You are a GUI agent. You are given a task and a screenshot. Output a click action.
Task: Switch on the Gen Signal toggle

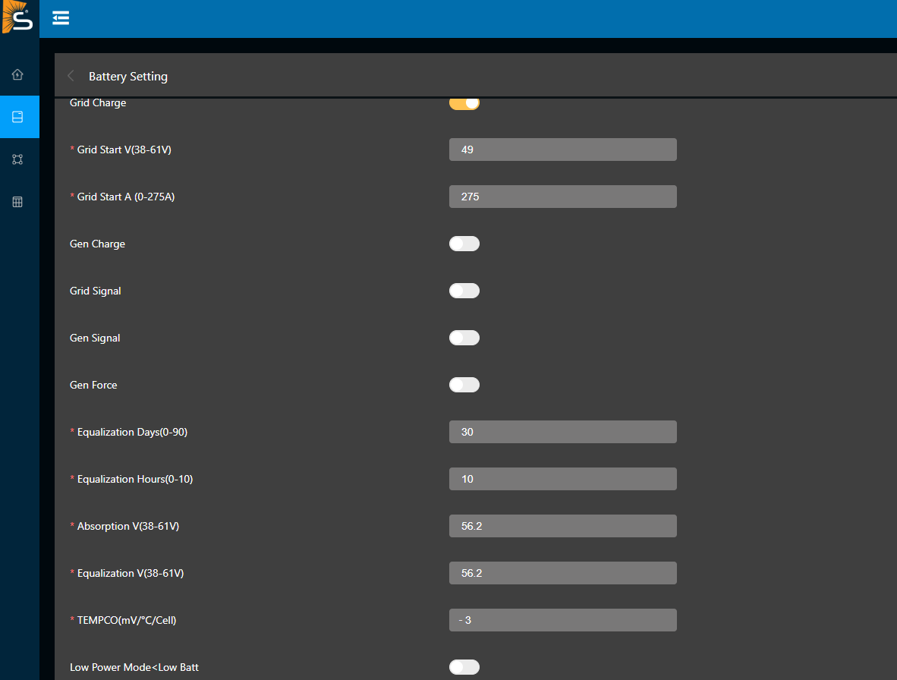[464, 338]
